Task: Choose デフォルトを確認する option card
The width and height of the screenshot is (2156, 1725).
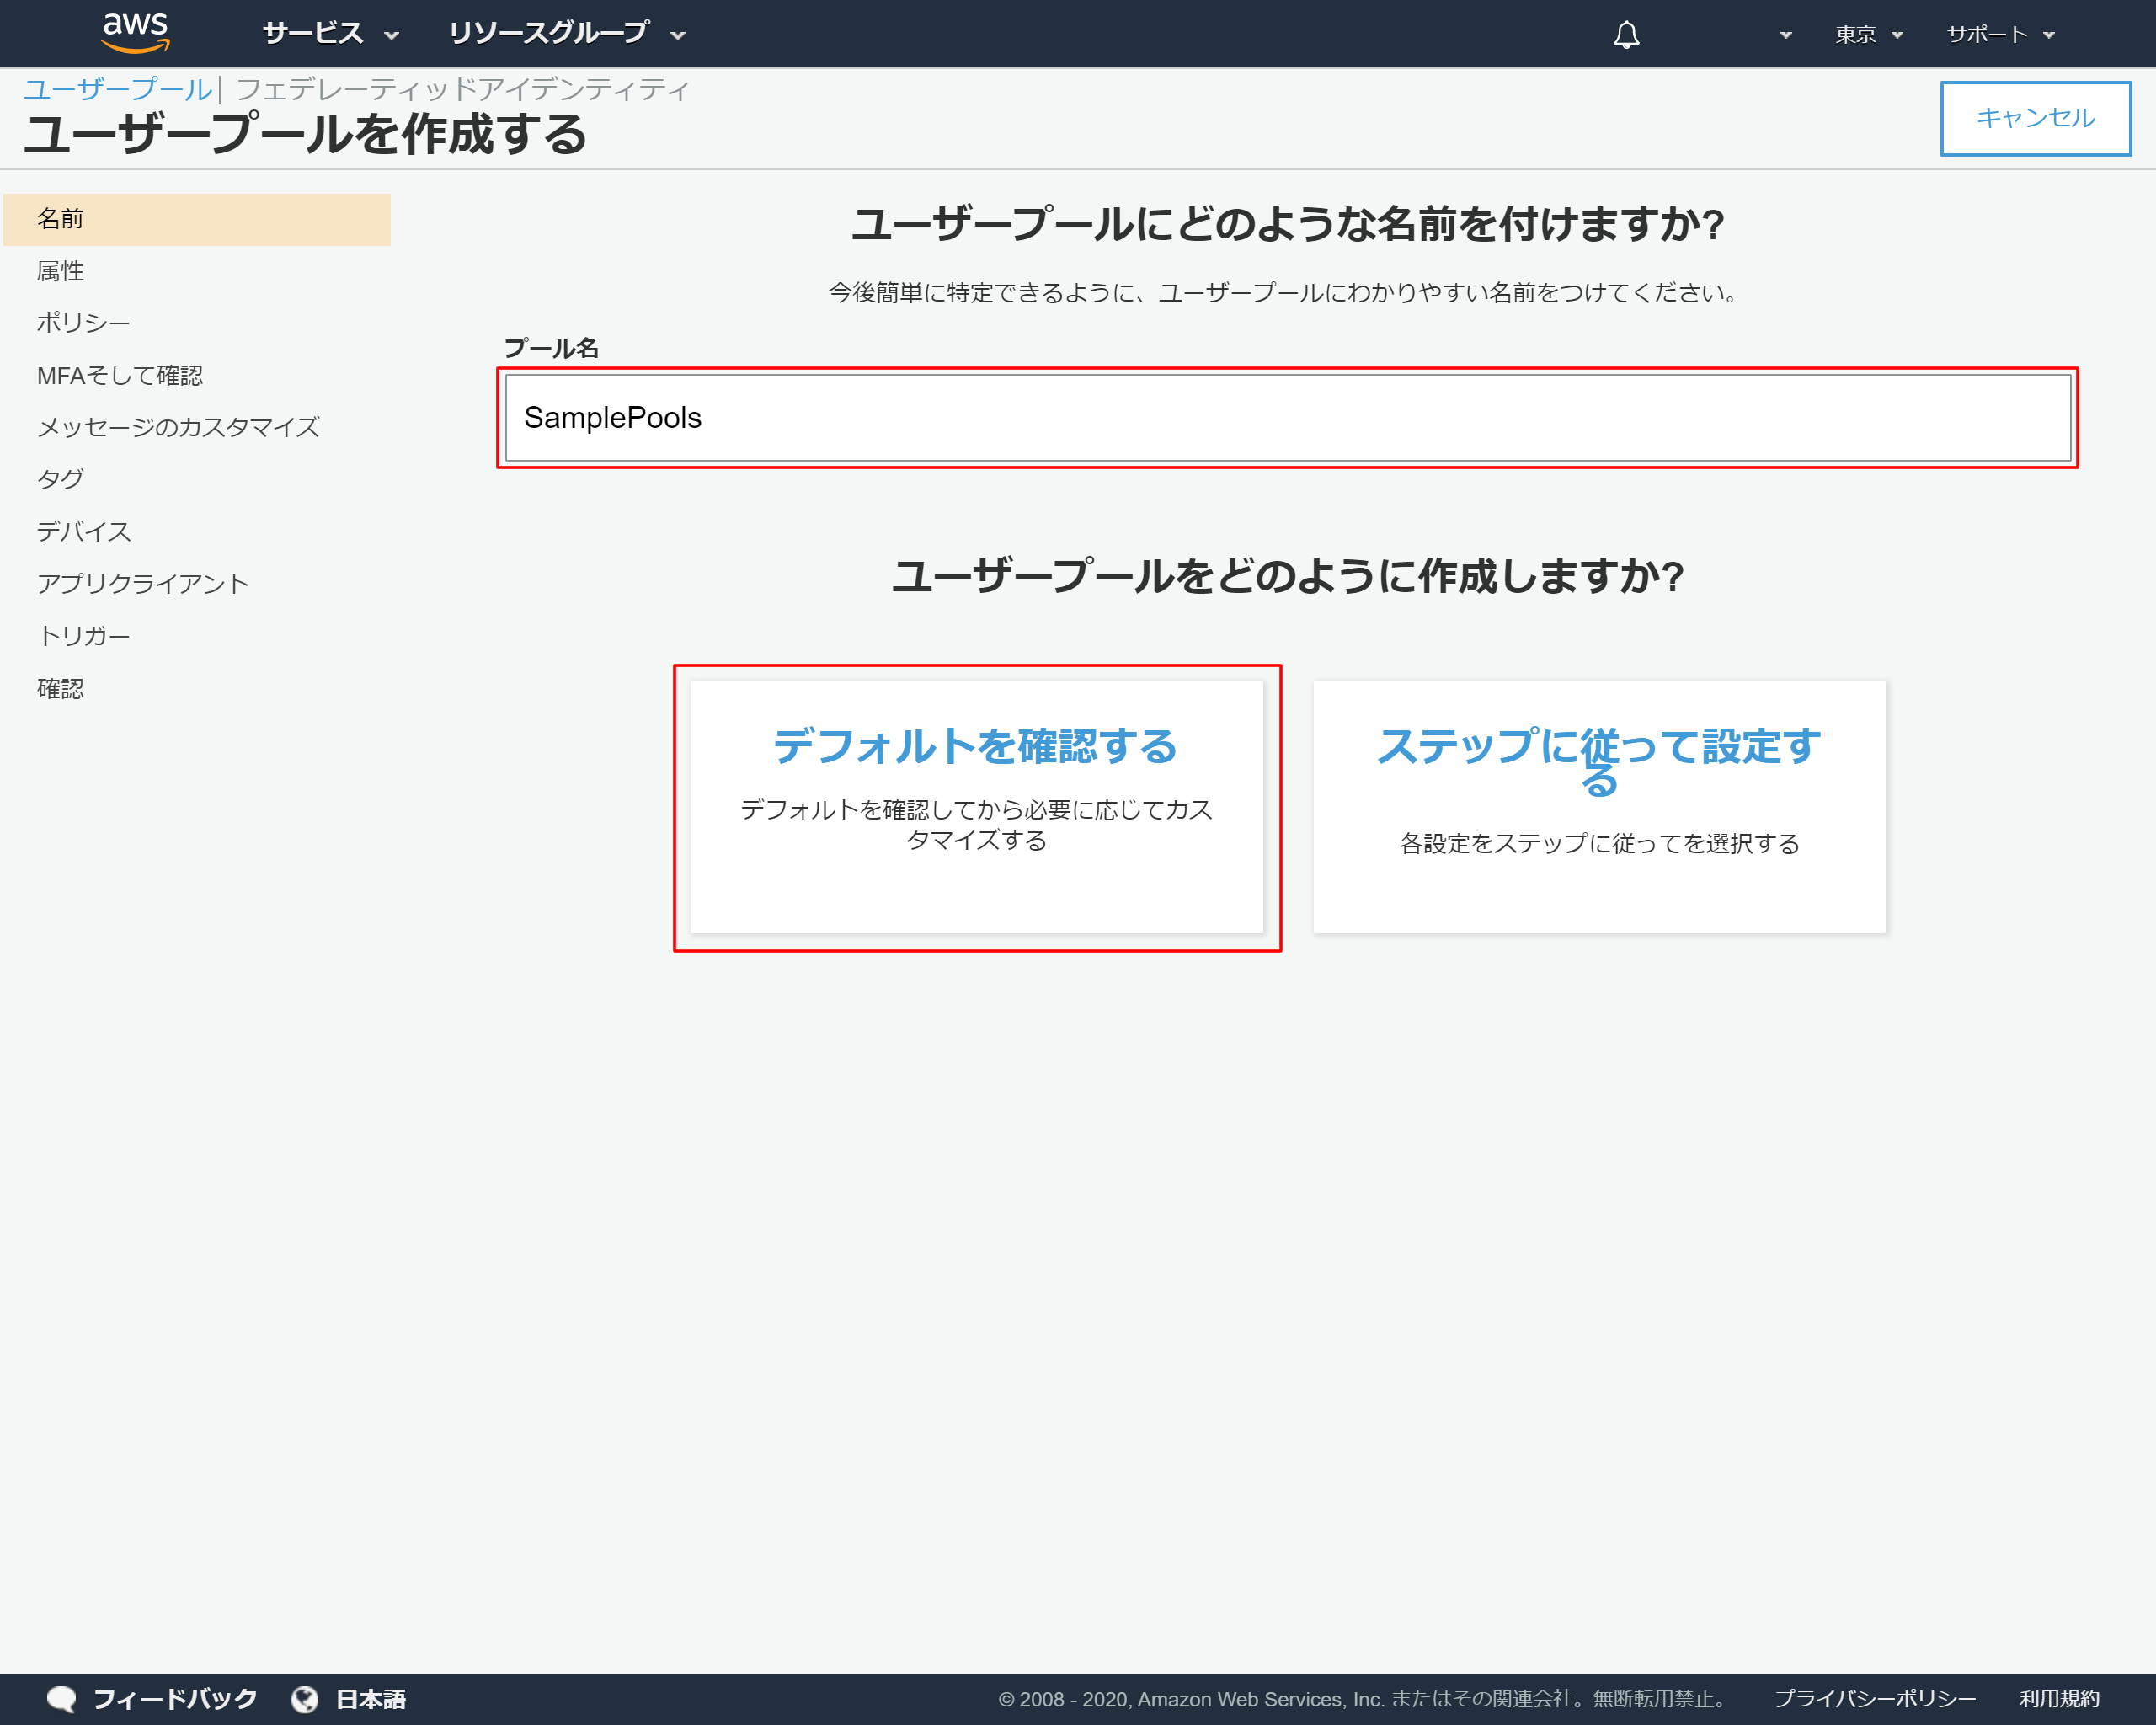Action: point(976,807)
